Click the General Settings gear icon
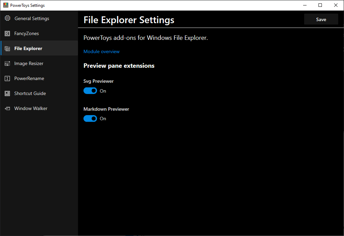The width and height of the screenshot is (344, 236). click(x=7, y=18)
